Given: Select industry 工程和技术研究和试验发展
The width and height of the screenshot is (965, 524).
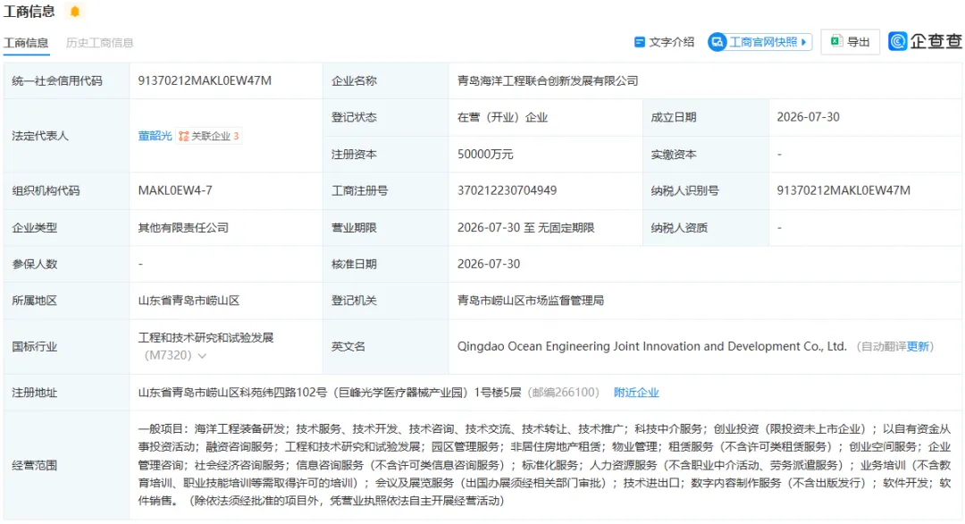Looking at the screenshot, I should pyautogui.click(x=206, y=337).
